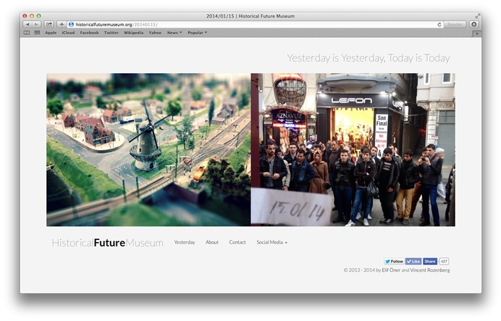The height and width of the screenshot is (321, 501).
Task: Open Top Sites grid icon
Action: pyautogui.click(x=37, y=32)
